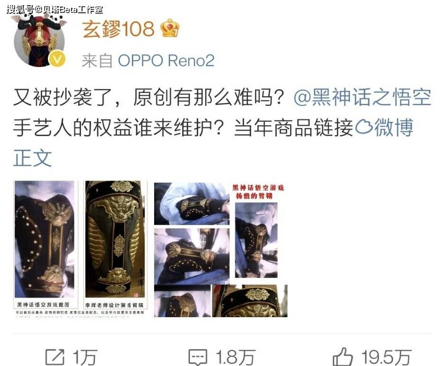Open the @黑神话之悟空 mention

(x=362, y=97)
